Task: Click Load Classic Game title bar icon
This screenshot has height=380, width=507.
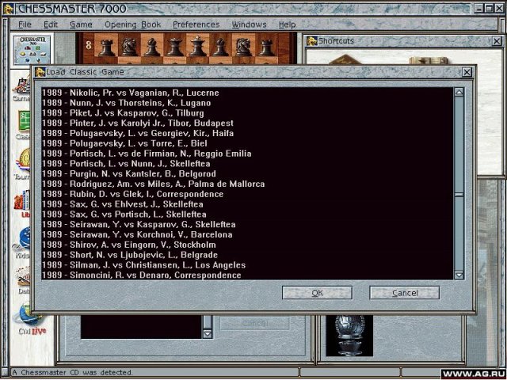Action: (40, 72)
